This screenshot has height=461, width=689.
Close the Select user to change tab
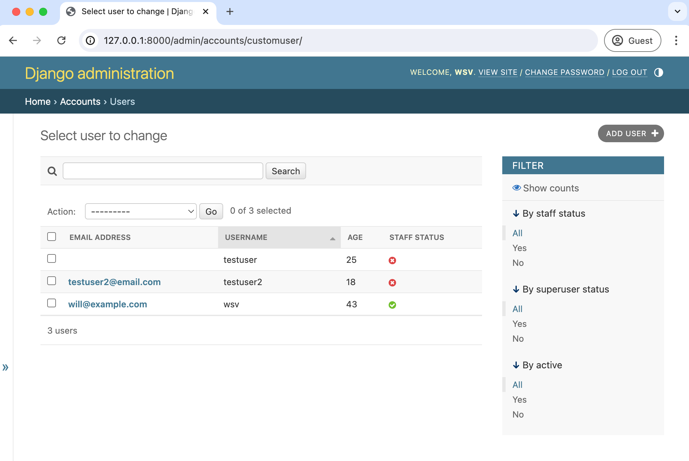pyautogui.click(x=206, y=11)
